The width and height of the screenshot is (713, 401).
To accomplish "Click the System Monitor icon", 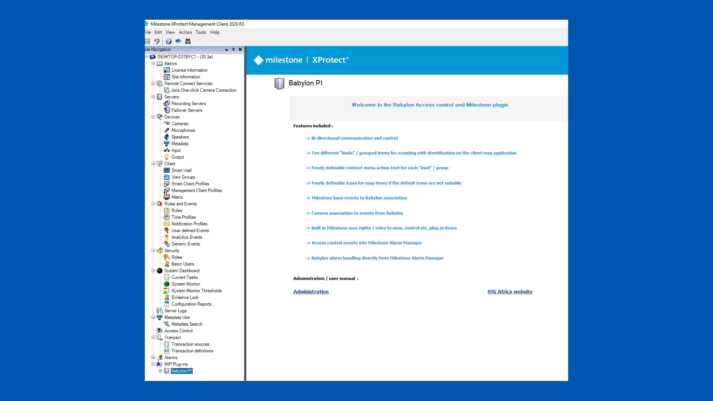I will pyautogui.click(x=167, y=284).
